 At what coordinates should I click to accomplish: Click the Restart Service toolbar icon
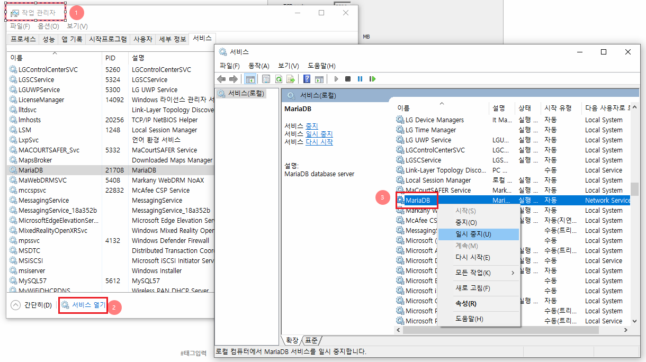tap(372, 79)
